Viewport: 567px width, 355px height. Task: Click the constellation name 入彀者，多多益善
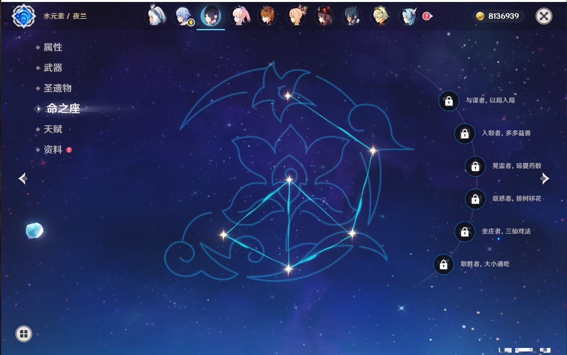pyautogui.click(x=506, y=133)
